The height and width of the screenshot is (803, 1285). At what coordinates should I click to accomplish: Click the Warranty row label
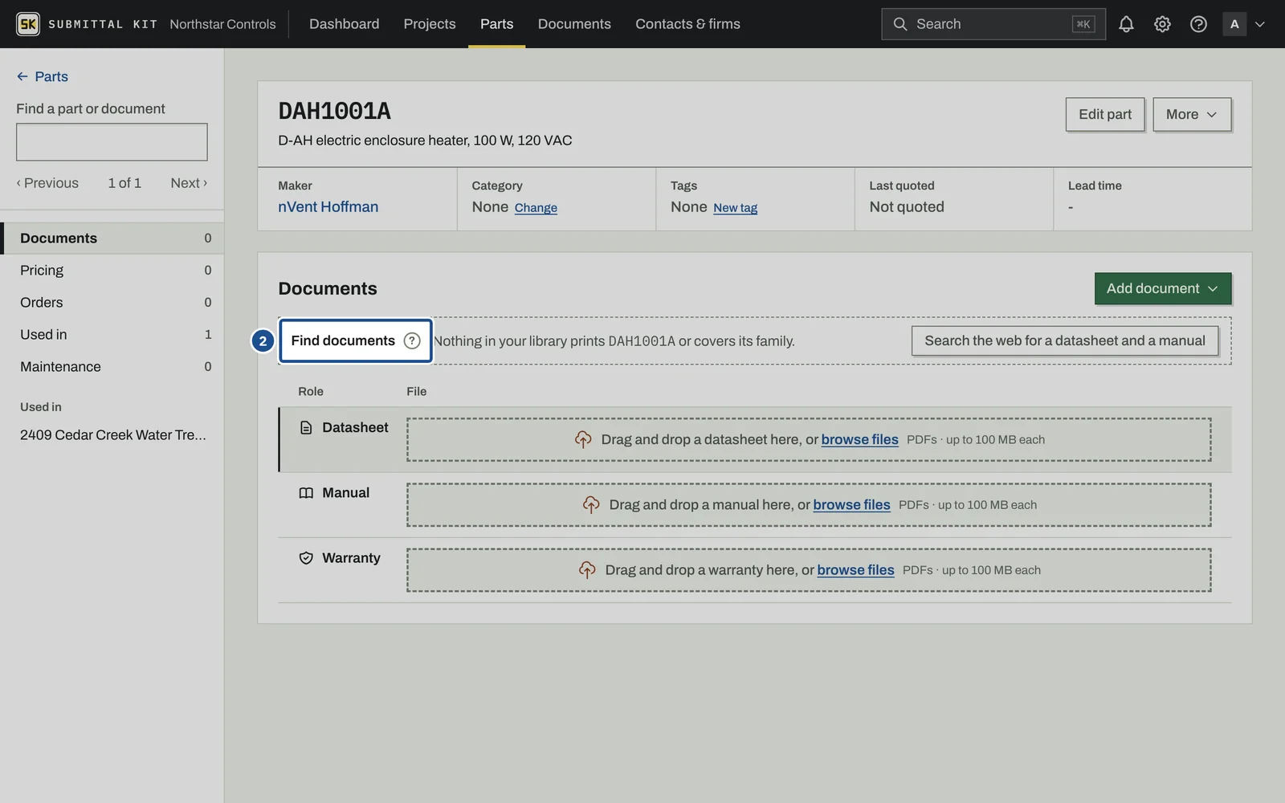(x=351, y=558)
